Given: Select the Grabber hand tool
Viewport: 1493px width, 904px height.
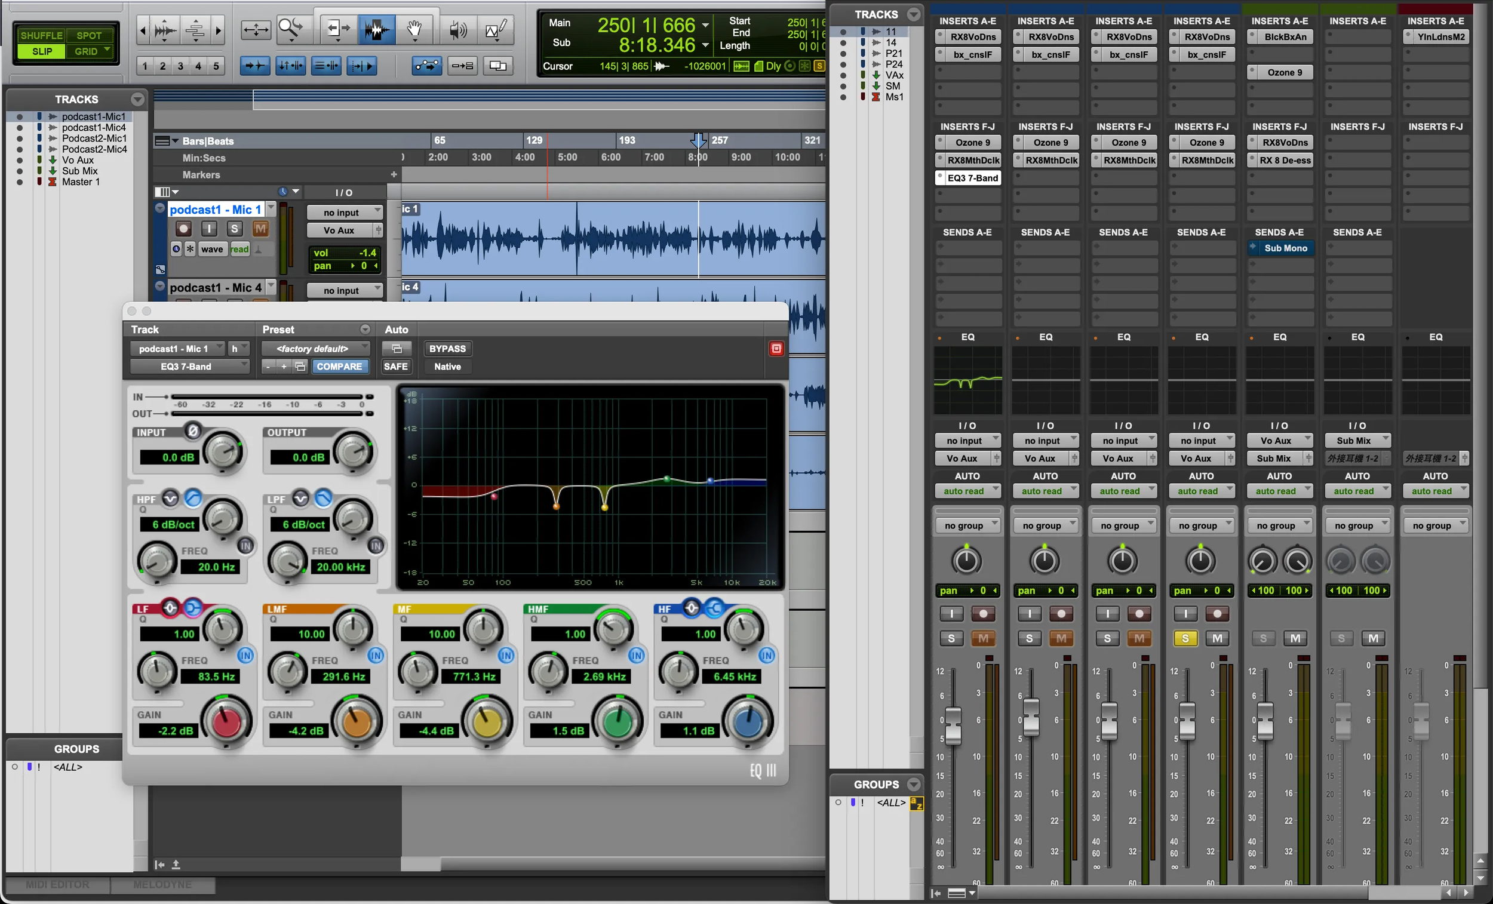Looking at the screenshot, I should point(414,29).
